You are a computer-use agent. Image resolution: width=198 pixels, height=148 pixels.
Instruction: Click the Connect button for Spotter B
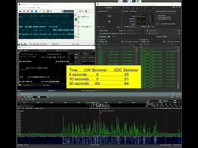point(144,42)
